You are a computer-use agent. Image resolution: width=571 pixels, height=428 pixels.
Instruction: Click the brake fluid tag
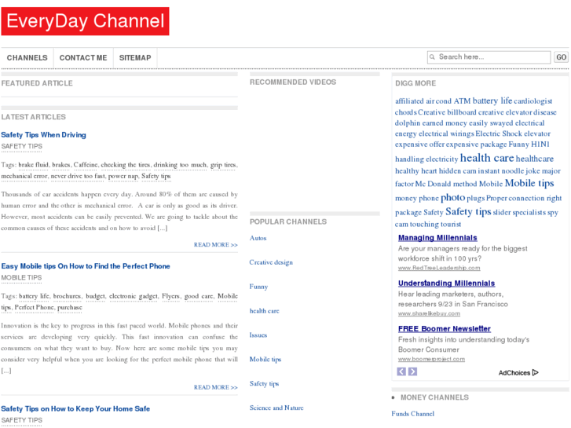tap(33, 165)
